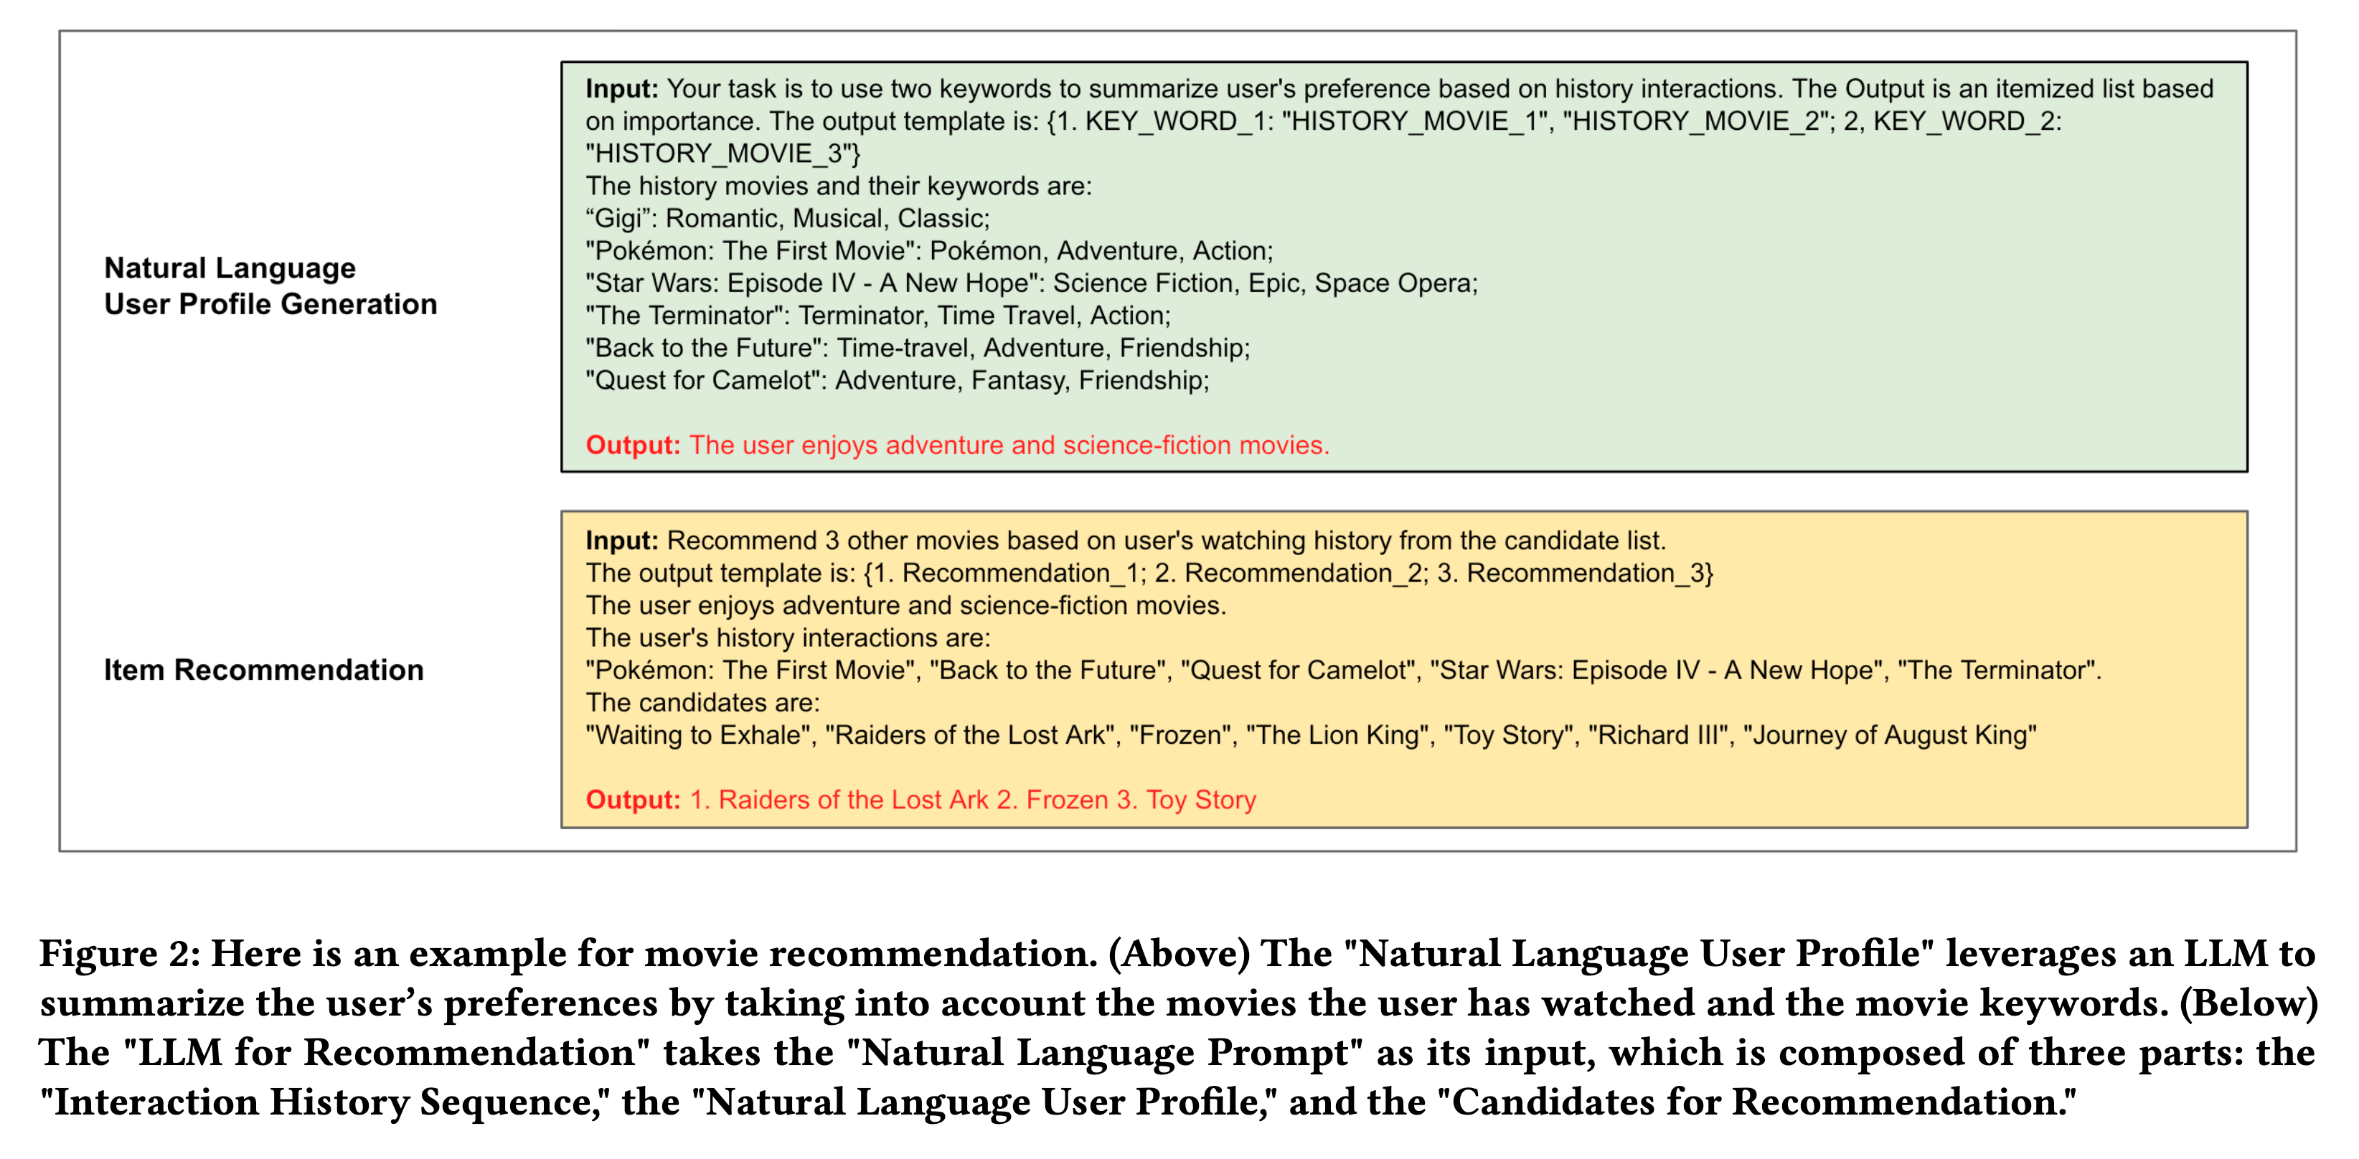Image resolution: width=2359 pixels, height=1159 pixels.
Task: Click the bold "Input:" in green box
Action: point(622,89)
